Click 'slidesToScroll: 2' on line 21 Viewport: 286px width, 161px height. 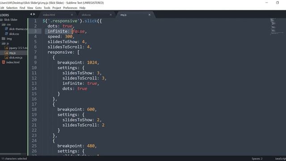pos(84,125)
